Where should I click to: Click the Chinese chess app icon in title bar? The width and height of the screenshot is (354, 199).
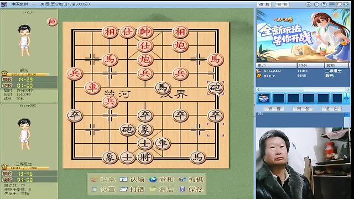click(x=4, y=4)
